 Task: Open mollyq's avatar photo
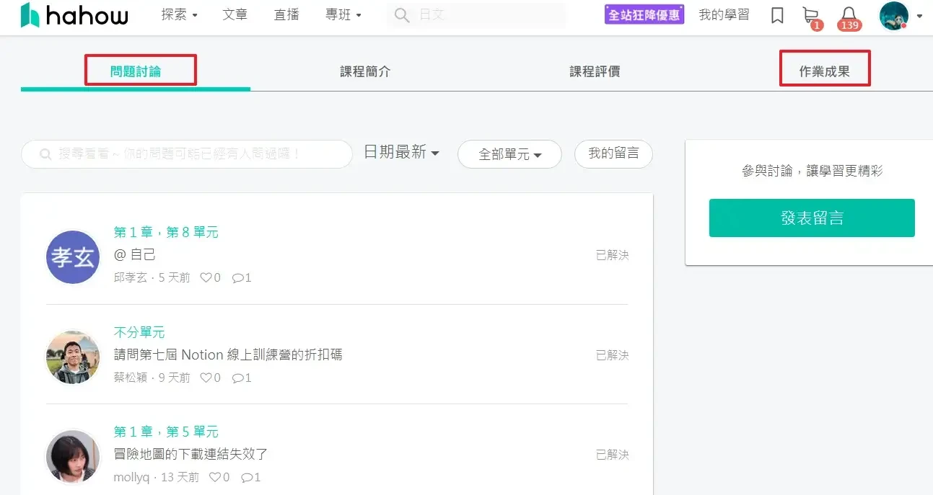pos(73,457)
